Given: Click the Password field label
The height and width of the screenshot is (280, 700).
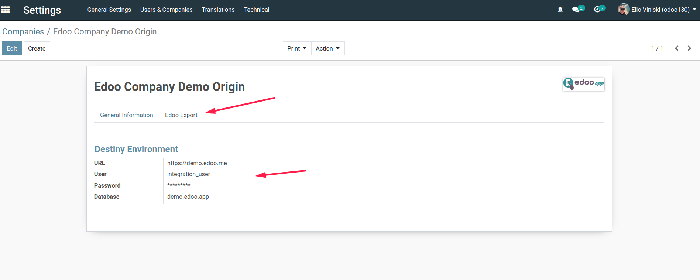Looking at the screenshot, I should pyautogui.click(x=107, y=185).
